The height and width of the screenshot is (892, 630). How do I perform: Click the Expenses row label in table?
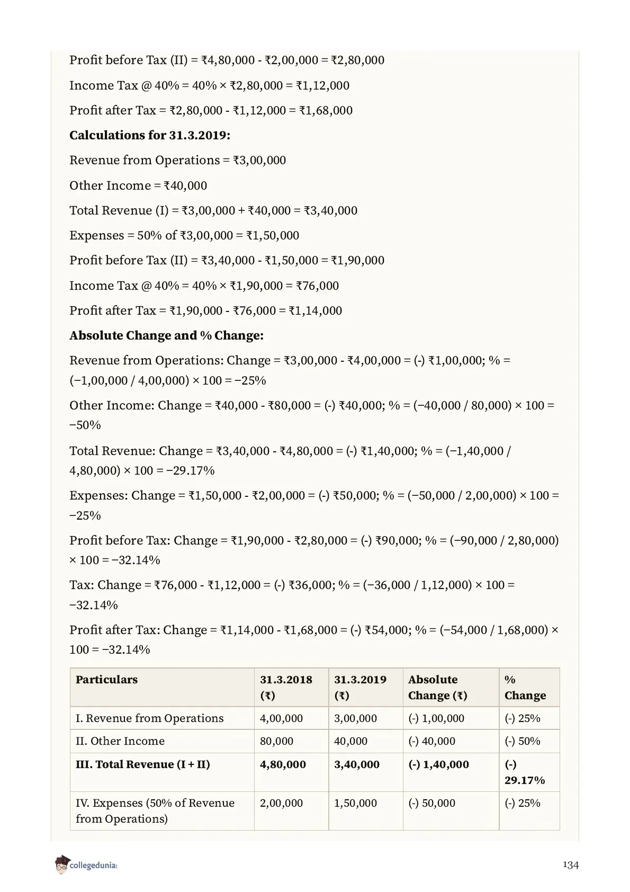click(x=155, y=810)
